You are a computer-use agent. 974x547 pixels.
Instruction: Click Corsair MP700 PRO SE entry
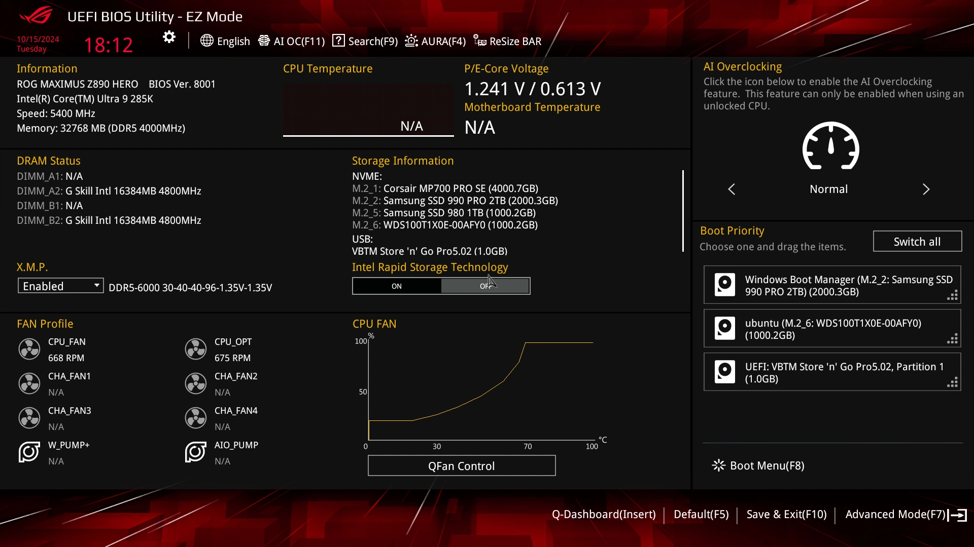click(445, 188)
